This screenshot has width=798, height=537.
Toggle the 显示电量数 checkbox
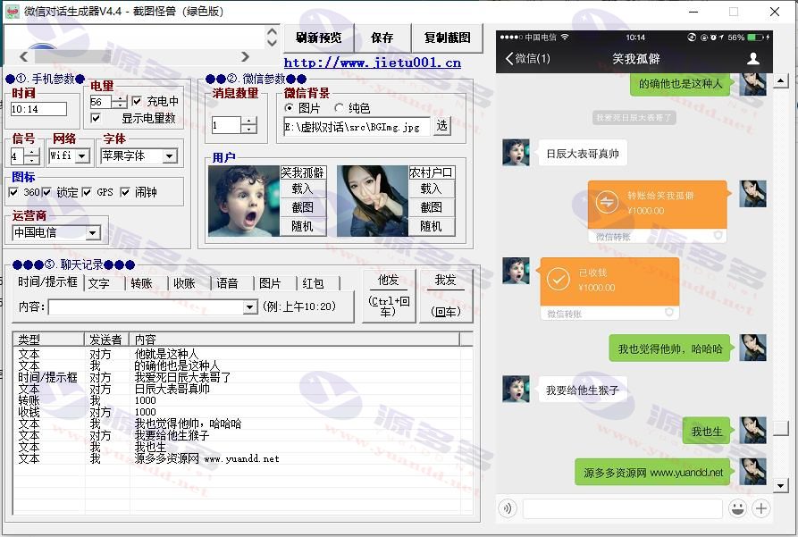(x=95, y=118)
